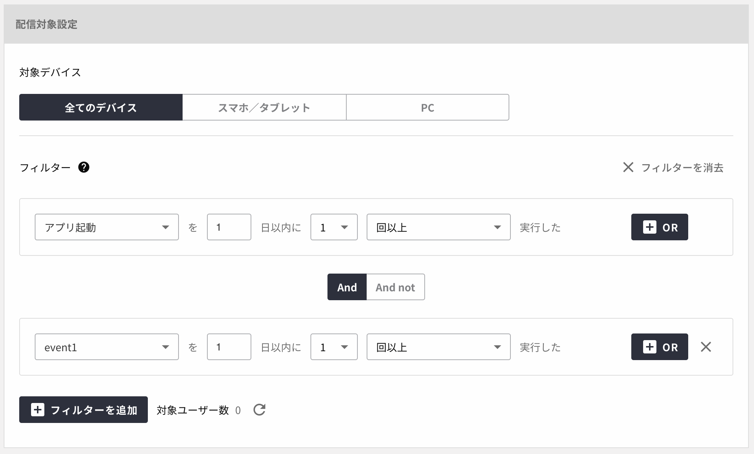Open the event1 event dropdown
Viewport: 754px width, 454px height.
point(107,347)
